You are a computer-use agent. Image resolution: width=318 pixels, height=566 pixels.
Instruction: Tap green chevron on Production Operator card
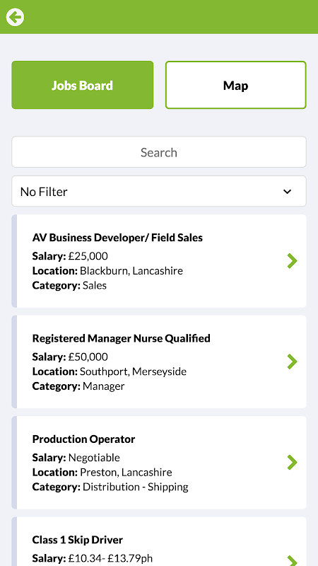292,462
